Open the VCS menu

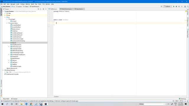pos(43,4)
